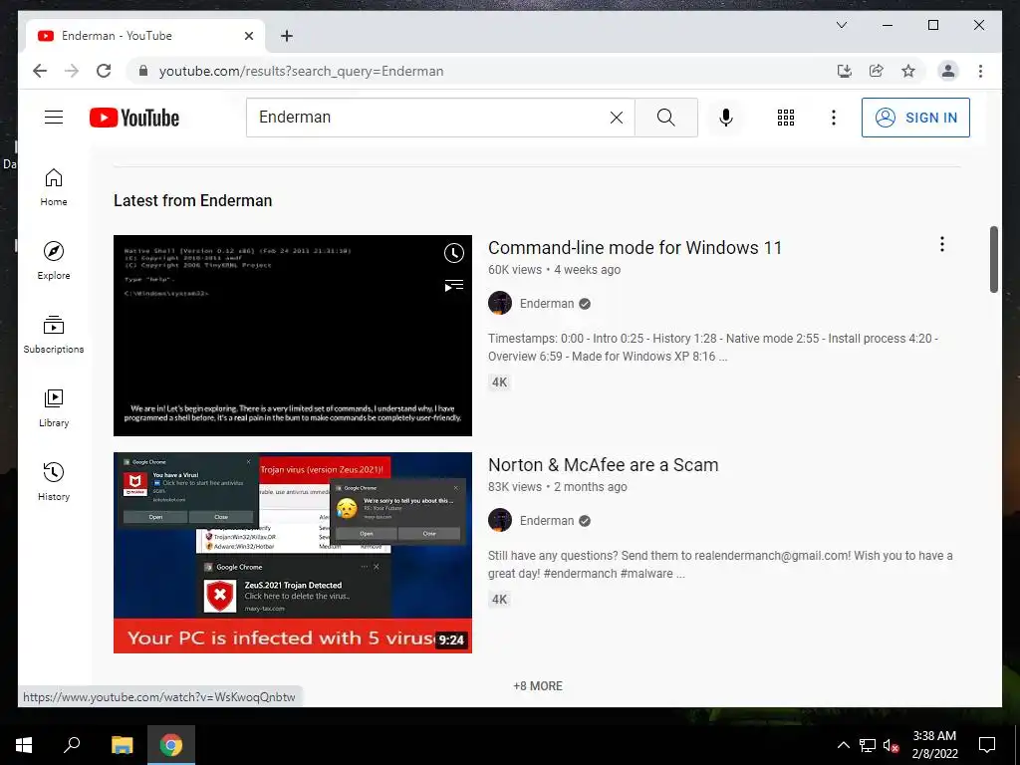Install YouTube app from address bar
The image size is (1020, 765).
point(845,71)
